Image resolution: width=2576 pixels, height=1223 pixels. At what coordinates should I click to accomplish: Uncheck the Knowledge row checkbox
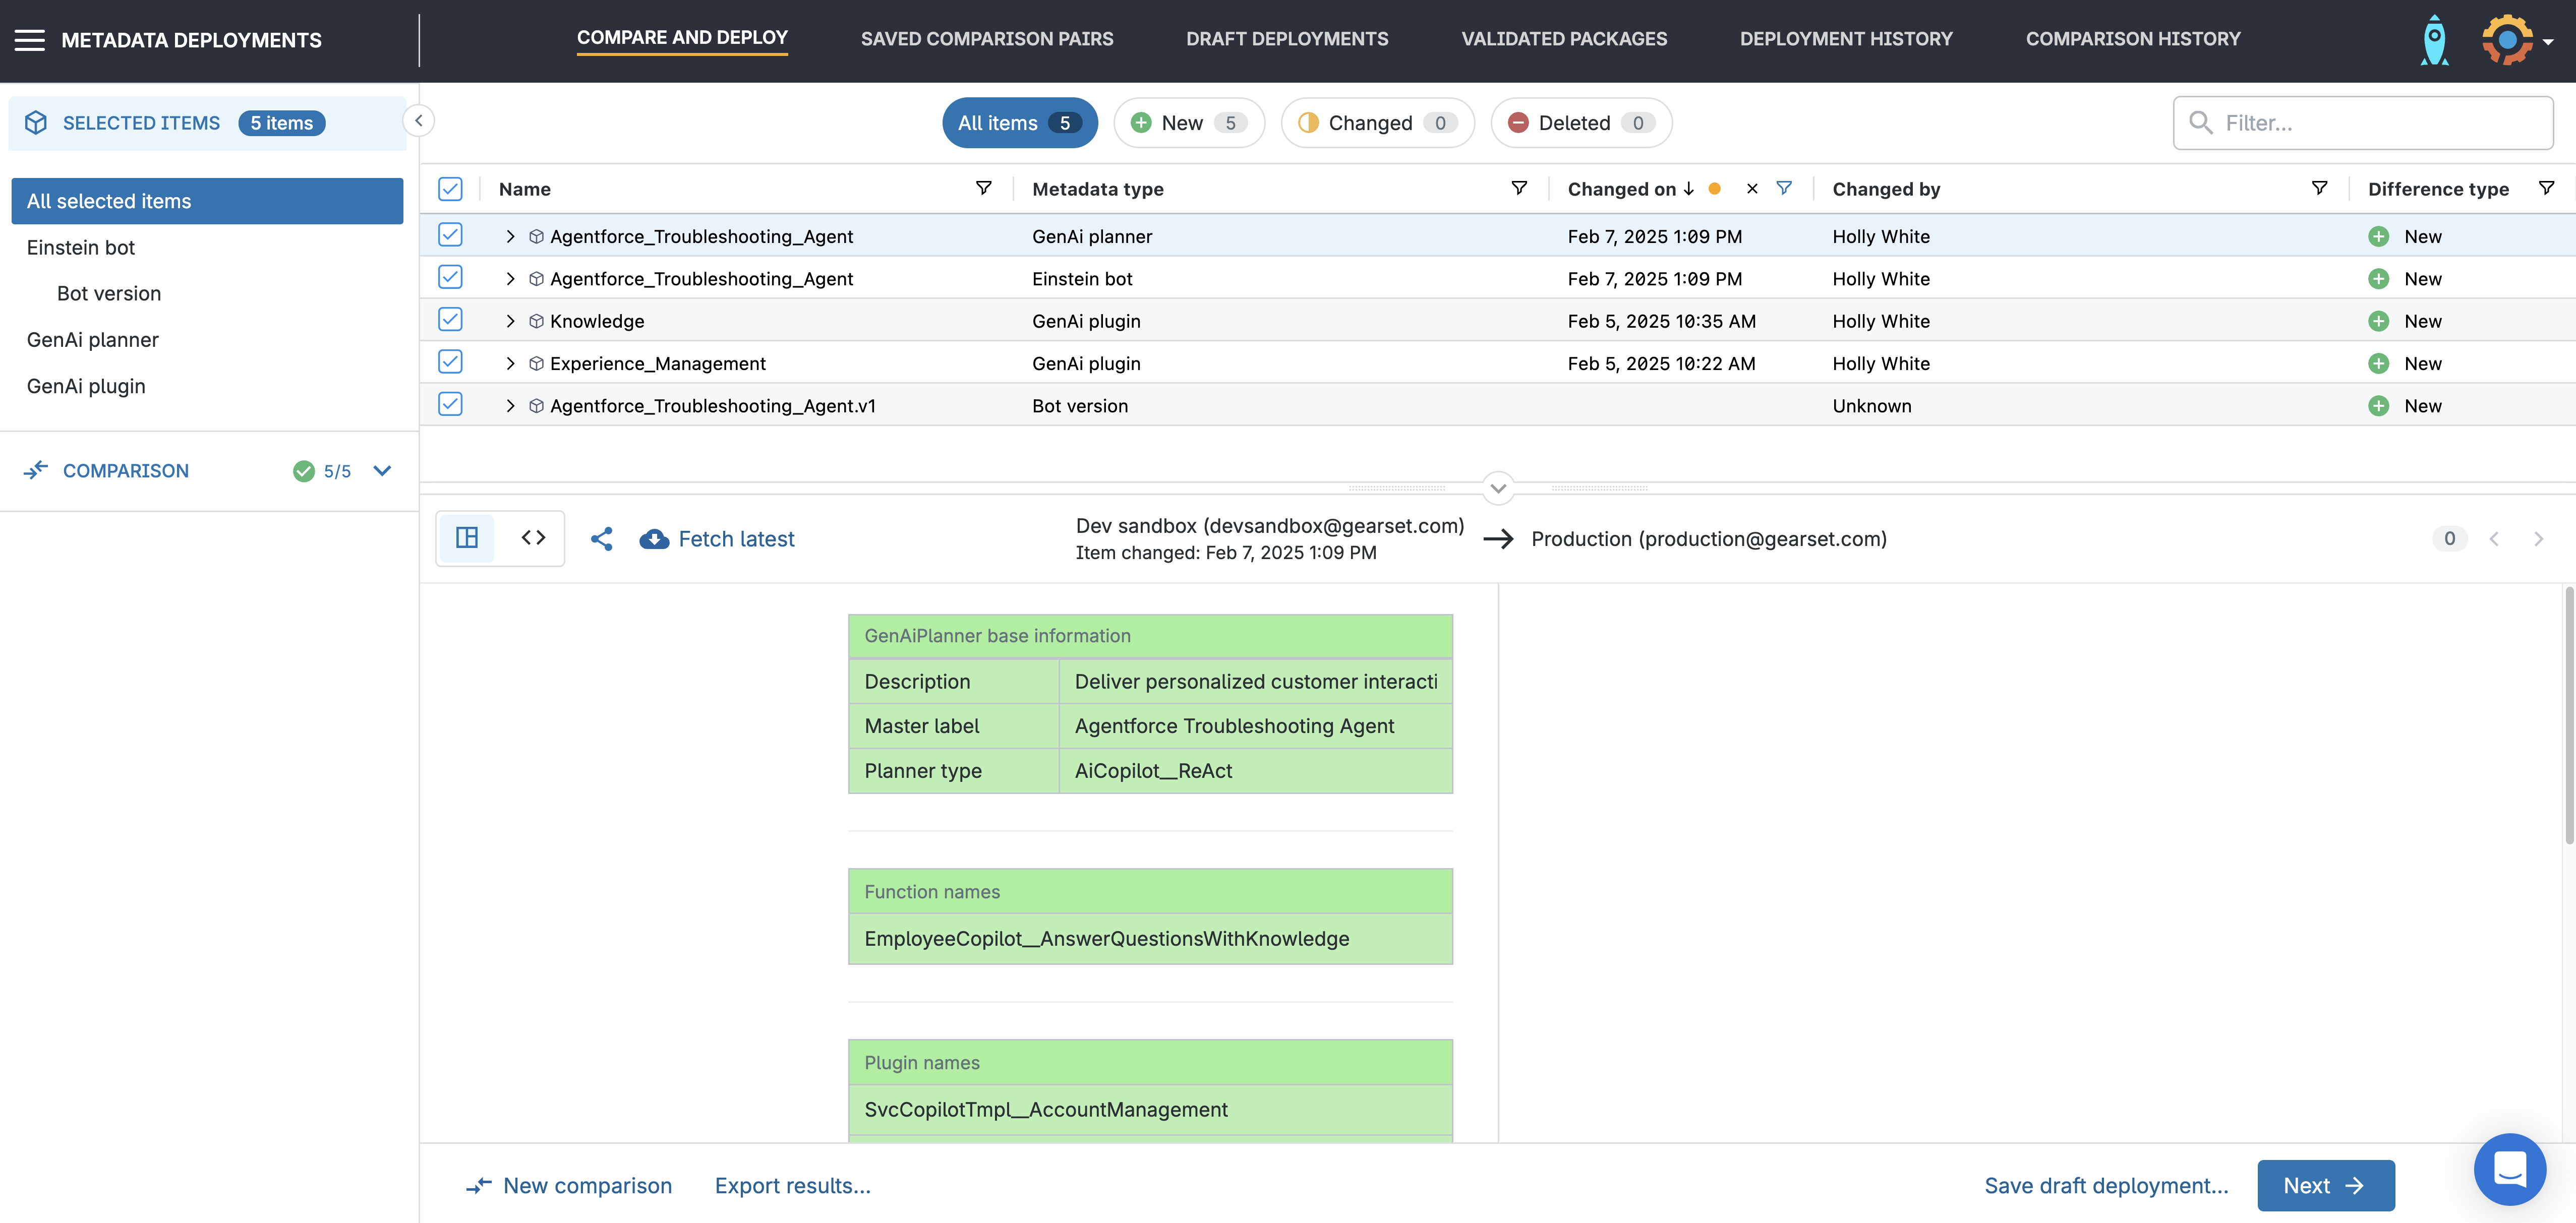click(450, 320)
